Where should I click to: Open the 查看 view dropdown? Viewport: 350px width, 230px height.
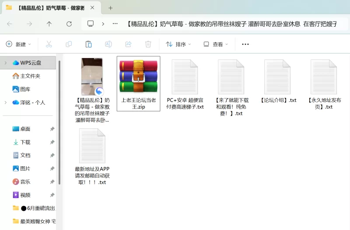click(216, 44)
